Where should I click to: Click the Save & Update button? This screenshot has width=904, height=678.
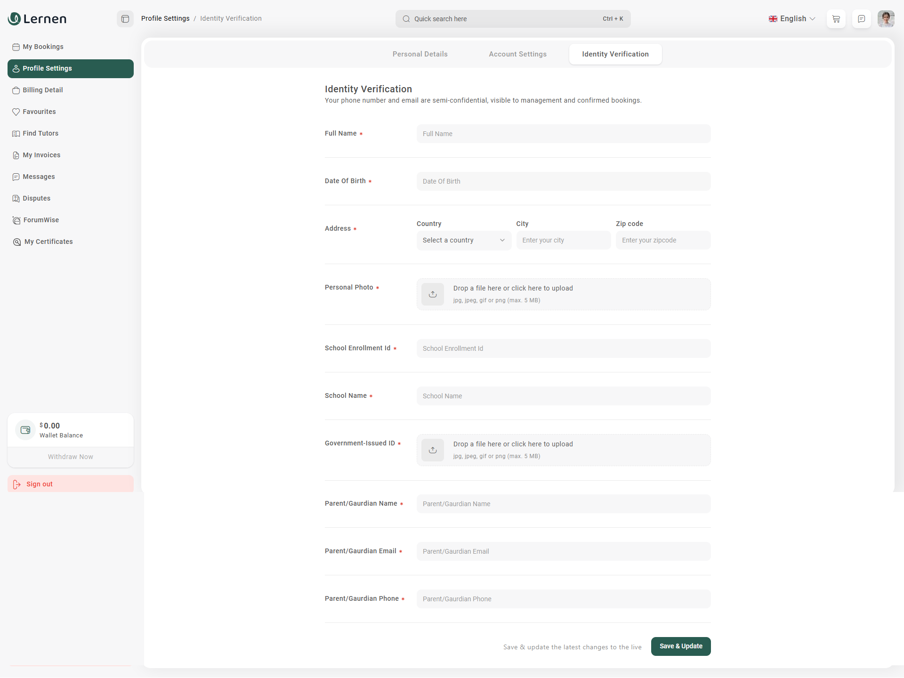(x=680, y=646)
